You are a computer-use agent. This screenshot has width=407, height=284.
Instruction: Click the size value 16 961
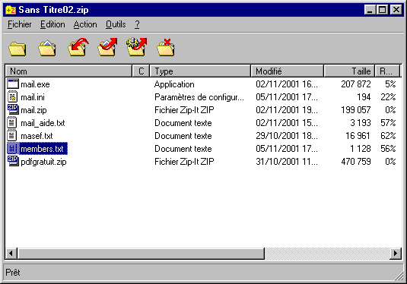(358, 136)
